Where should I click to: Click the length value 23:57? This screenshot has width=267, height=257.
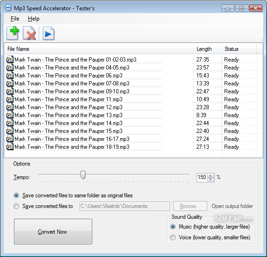tap(203, 68)
